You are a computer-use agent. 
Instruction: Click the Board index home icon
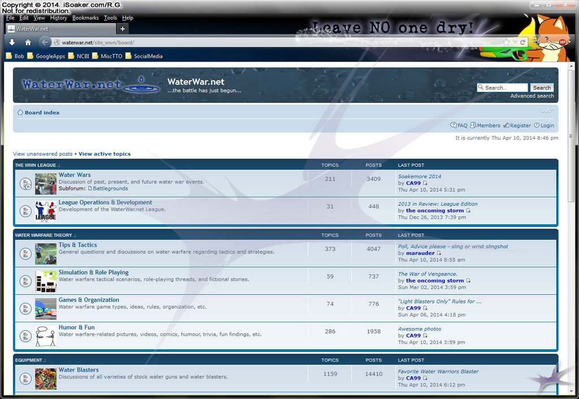pos(20,112)
